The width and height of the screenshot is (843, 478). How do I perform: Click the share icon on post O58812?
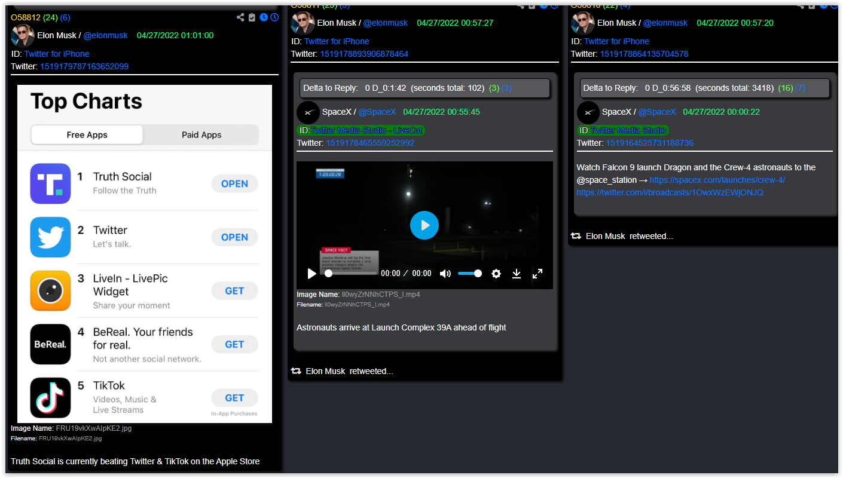(x=240, y=17)
